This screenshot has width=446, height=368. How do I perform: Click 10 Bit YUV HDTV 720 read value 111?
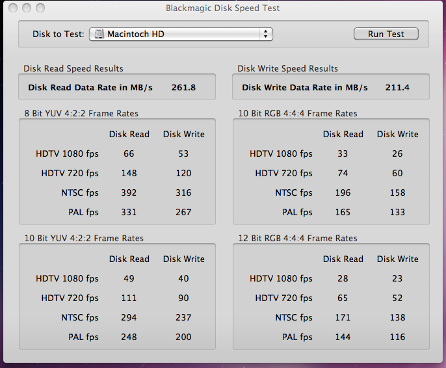[129, 298]
